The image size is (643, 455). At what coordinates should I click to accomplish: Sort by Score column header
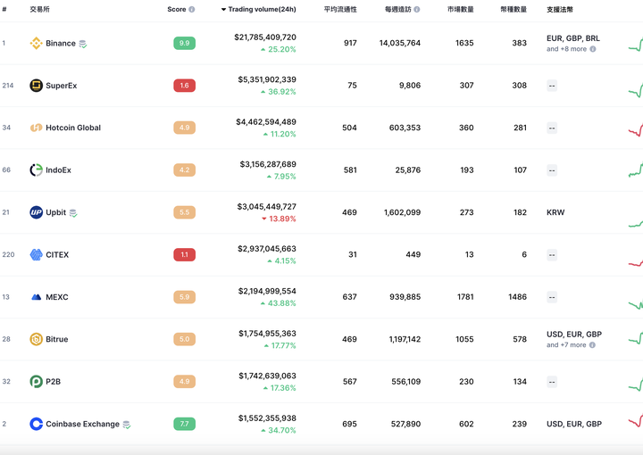(176, 10)
